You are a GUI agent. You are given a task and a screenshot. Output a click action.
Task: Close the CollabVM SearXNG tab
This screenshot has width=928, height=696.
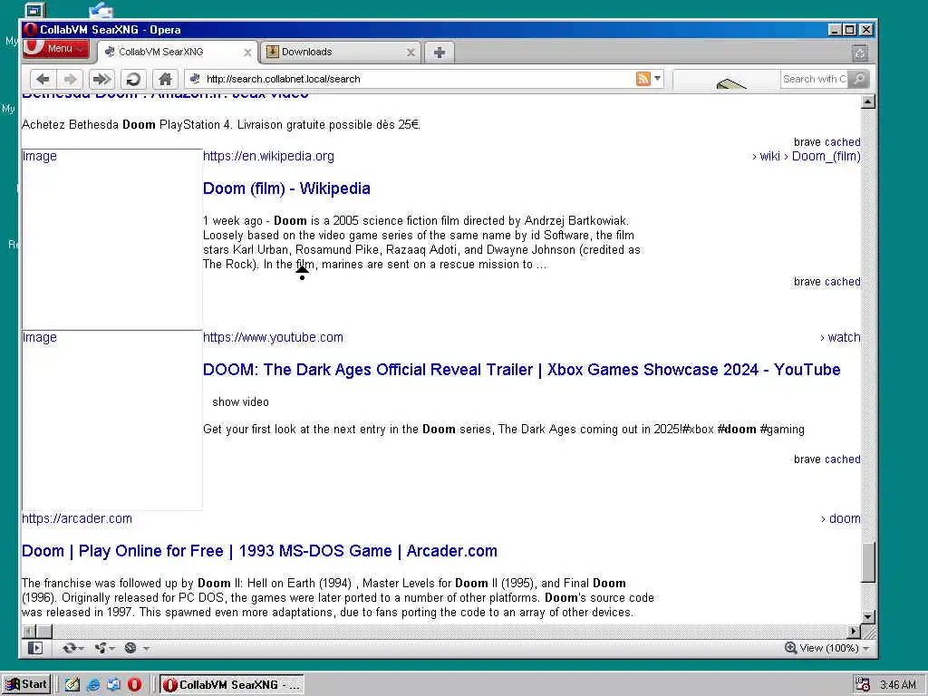click(248, 53)
